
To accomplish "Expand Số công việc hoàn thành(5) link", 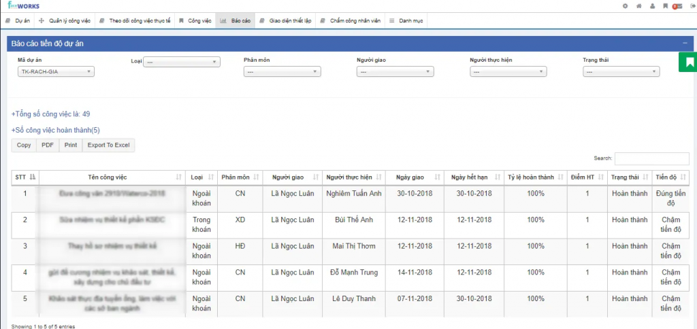I will pos(56,130).
